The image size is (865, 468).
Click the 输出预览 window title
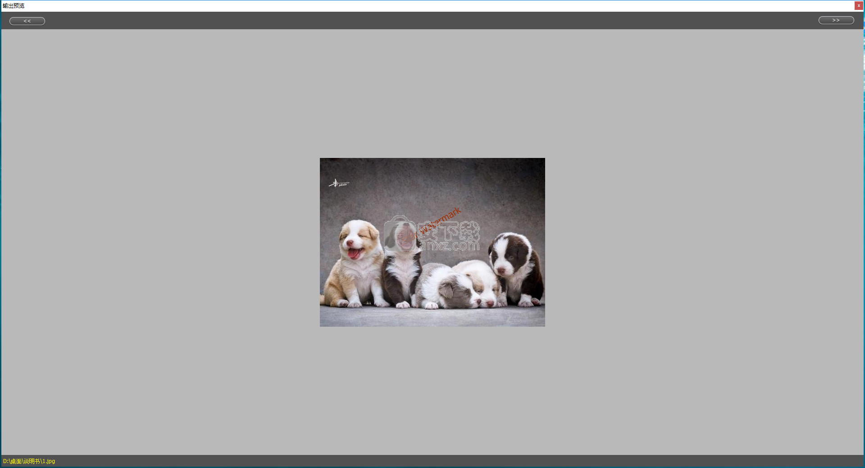[x=14, y=6]
